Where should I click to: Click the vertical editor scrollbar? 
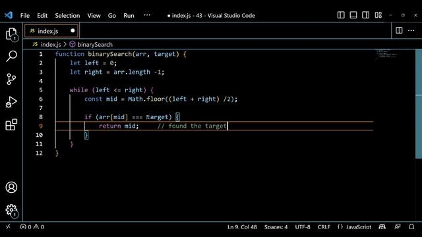(x=419, y=104)
